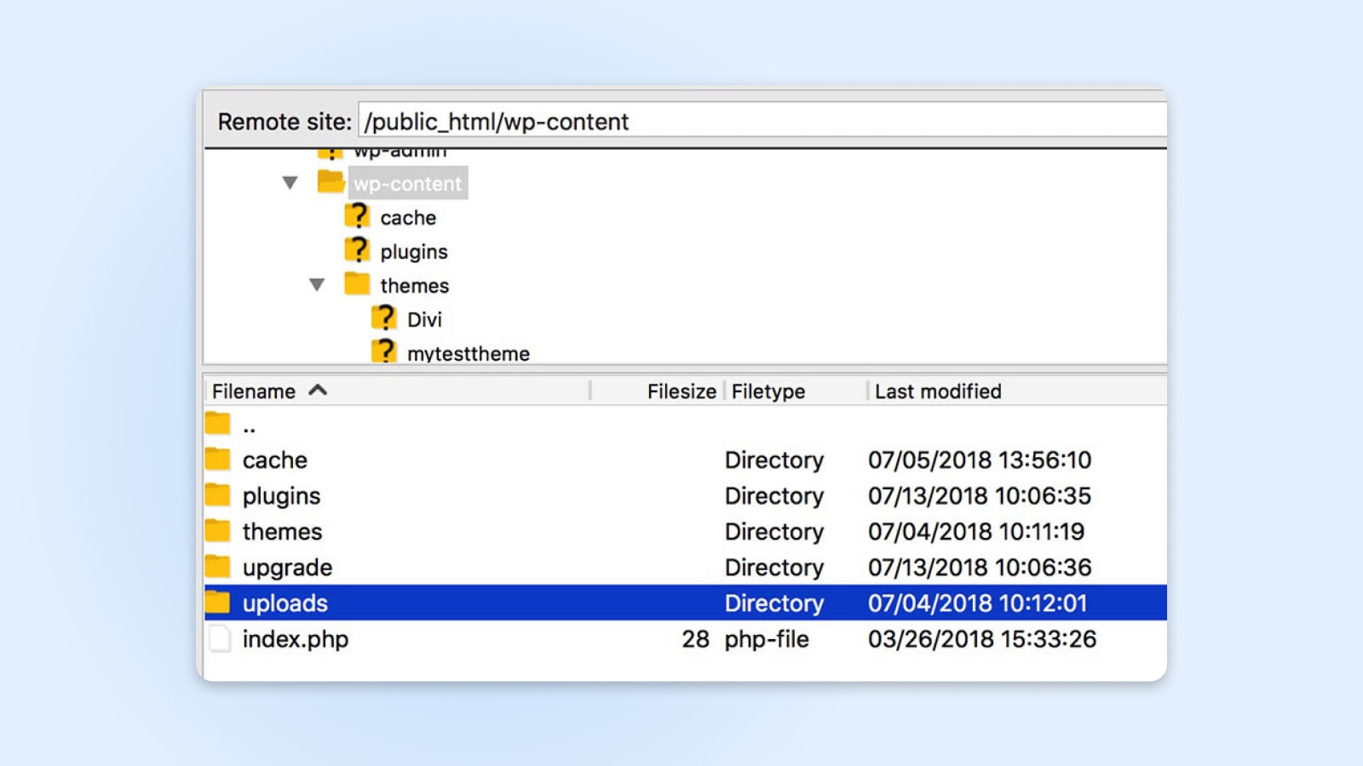Click the plugins question-mark folder icon in tree
The width and height of the screenshot is (1363, 766).
358,250
